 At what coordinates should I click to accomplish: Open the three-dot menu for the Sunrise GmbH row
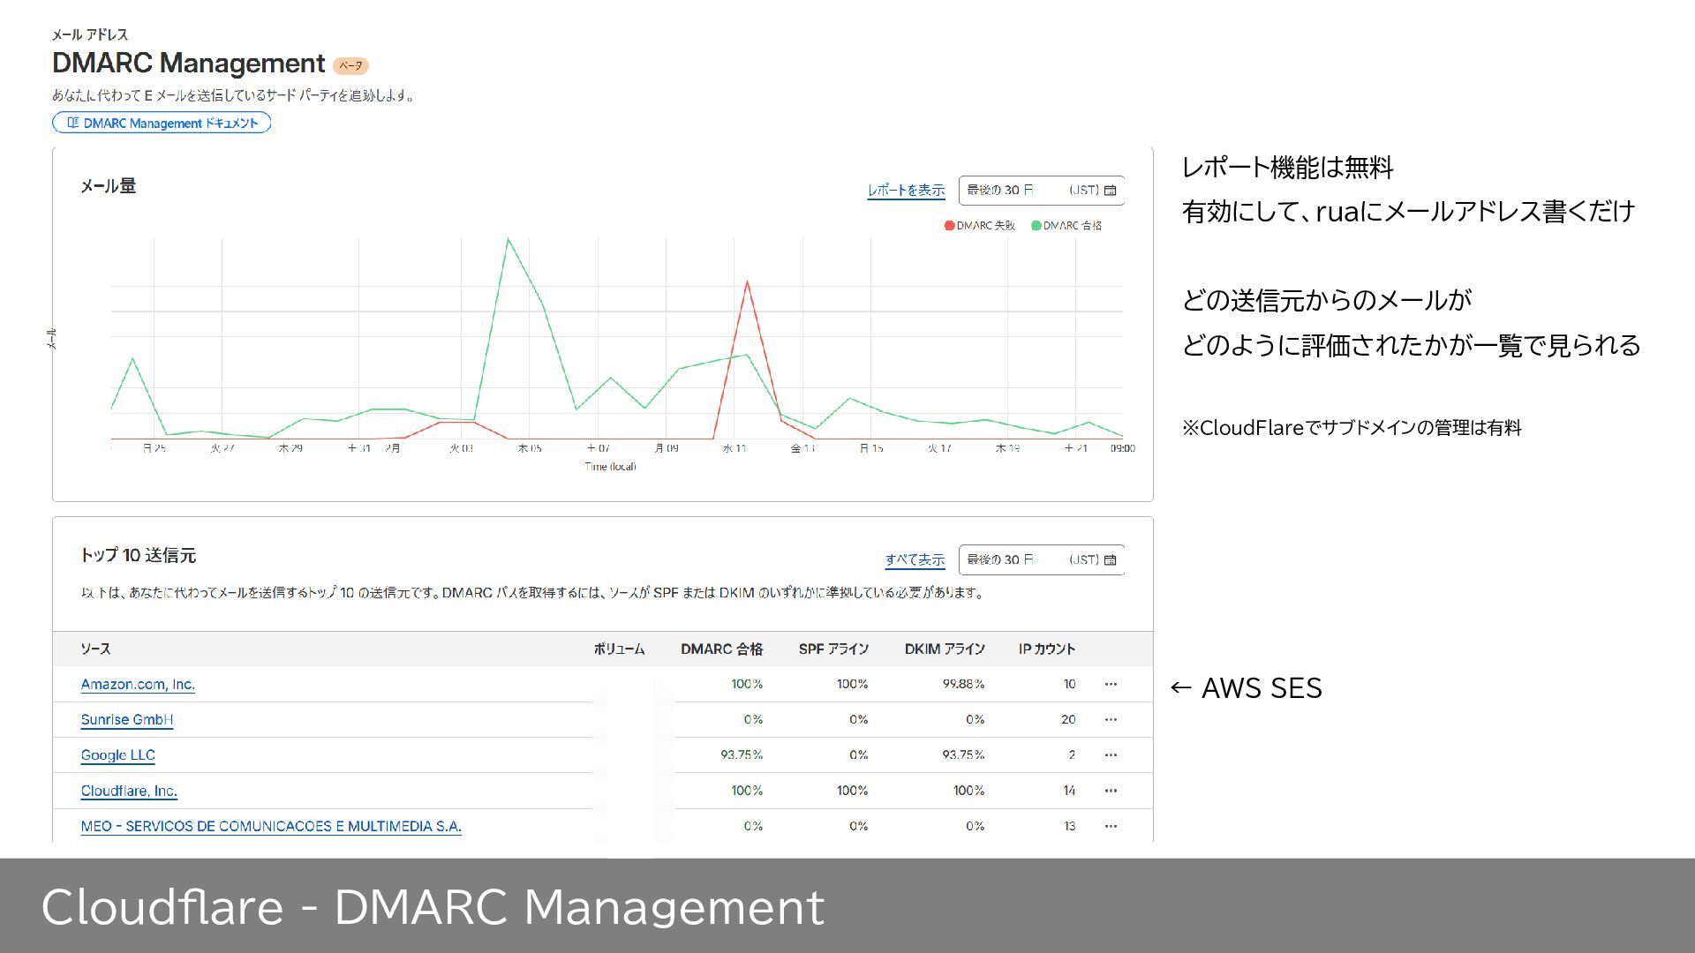(x=1111, y=720)
